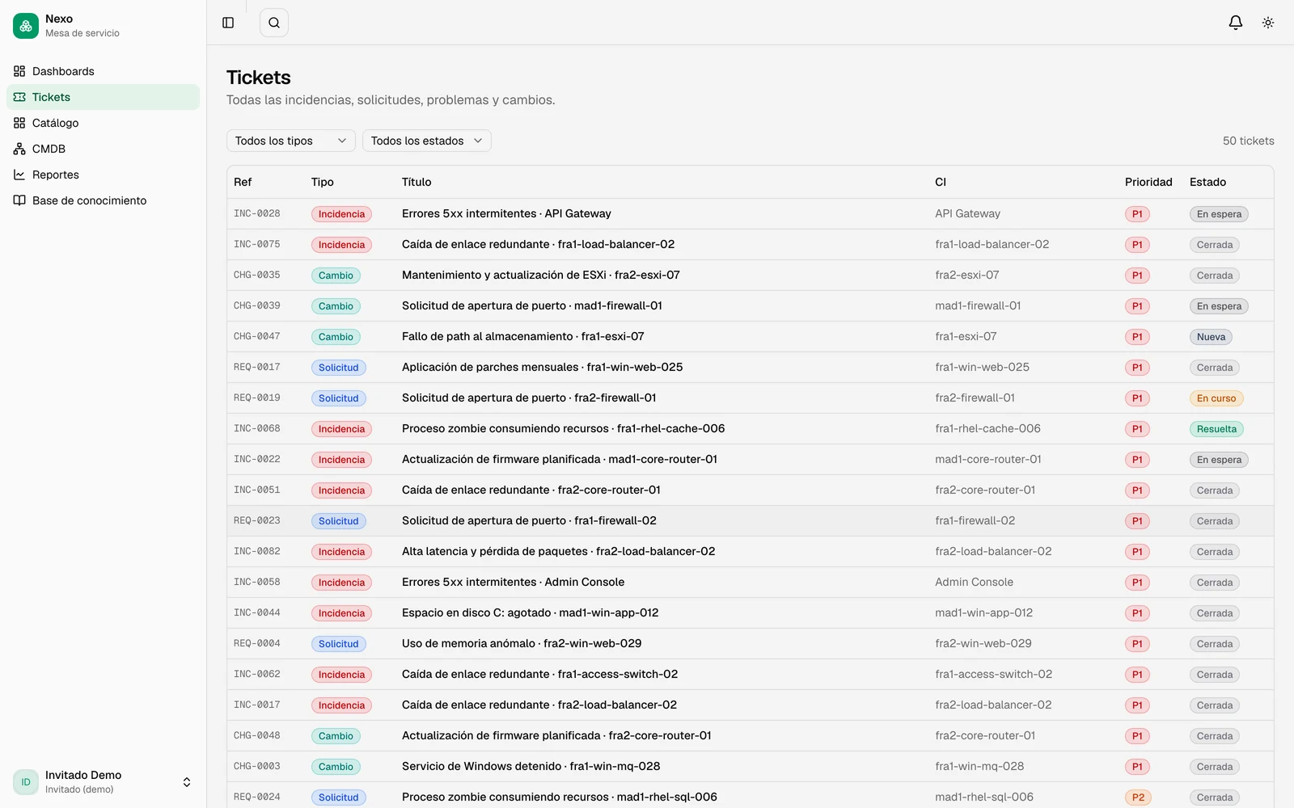Click the Catálogo grid icon

pos(19,123)
